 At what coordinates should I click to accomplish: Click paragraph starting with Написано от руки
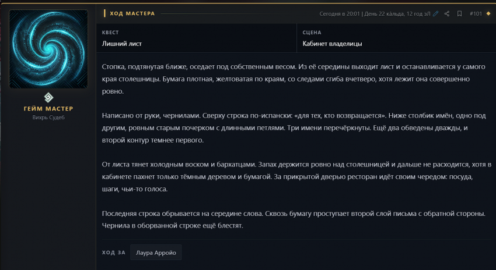click(x=294, y=128)
